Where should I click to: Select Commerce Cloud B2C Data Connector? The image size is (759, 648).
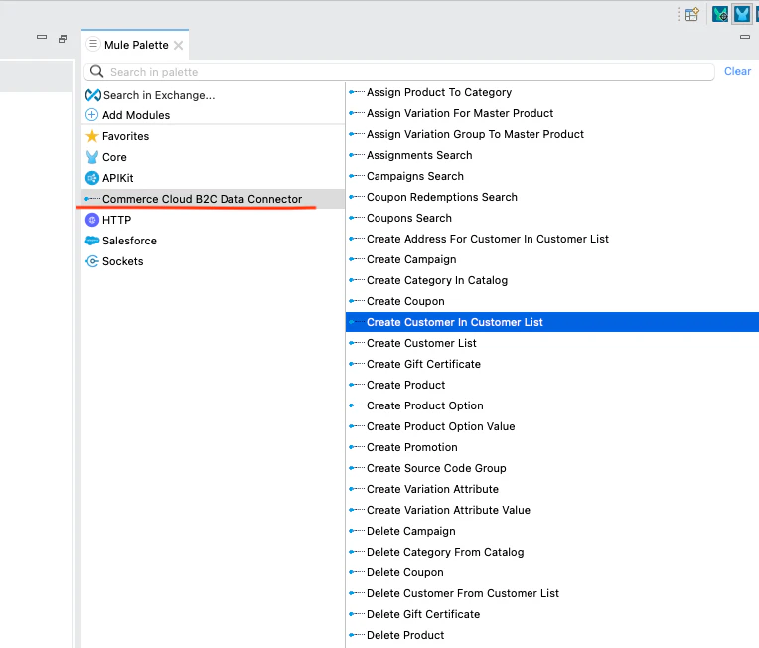(x=202, y=199)
